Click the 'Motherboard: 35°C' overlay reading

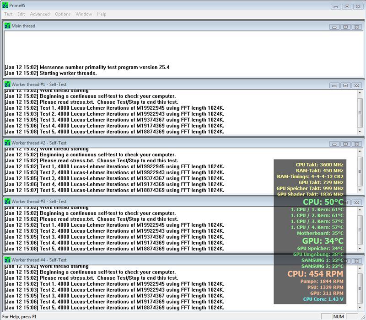tap(320, 233)
